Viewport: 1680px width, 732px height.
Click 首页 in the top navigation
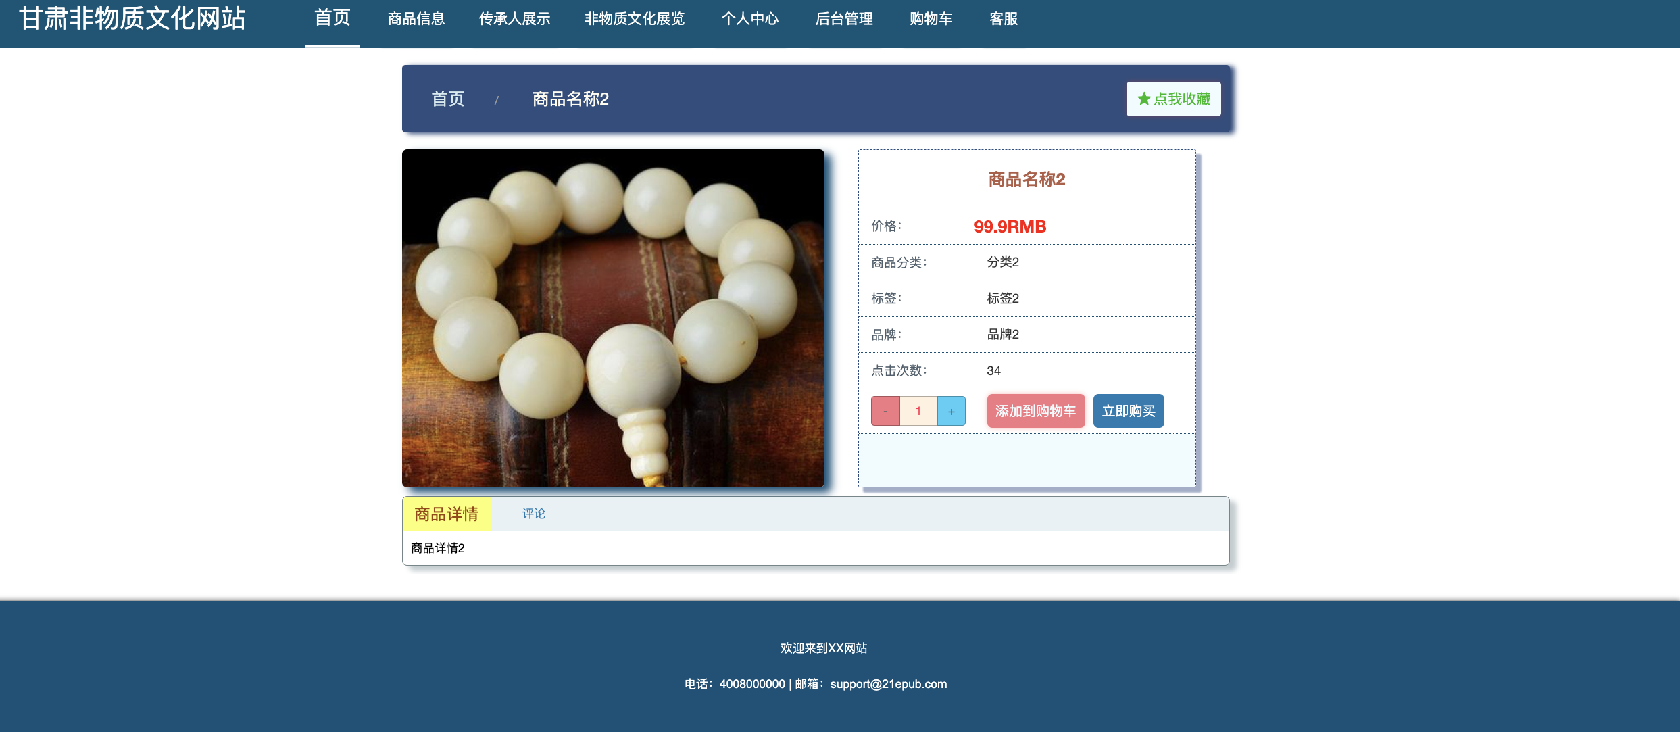pyautogui.click(x=332, y=19)
